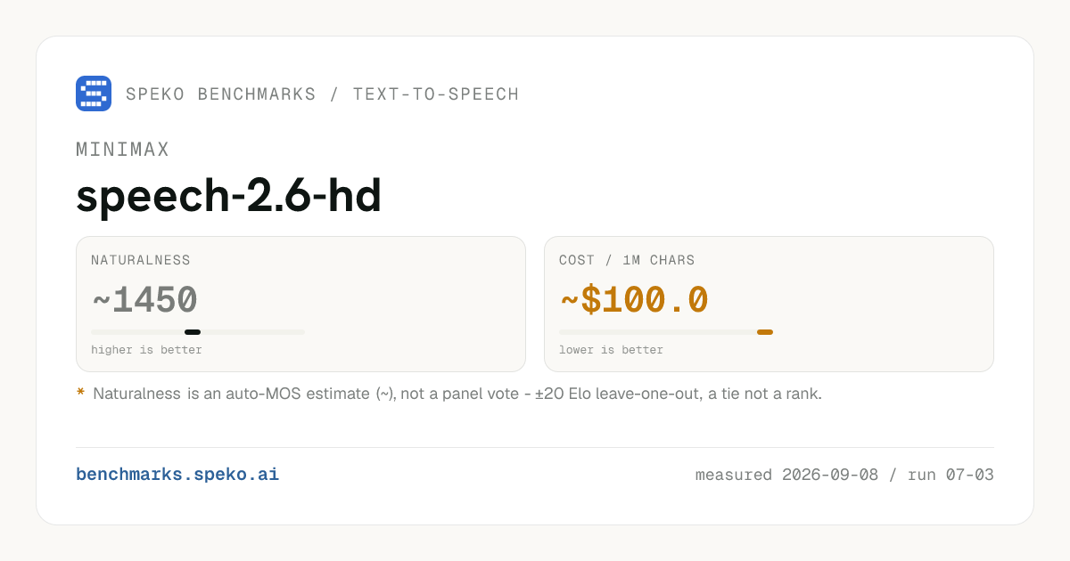Click the 'lower is better' caption
Image resolution: width=1070 pixels, height=561 pixels.
coord(611,350)
